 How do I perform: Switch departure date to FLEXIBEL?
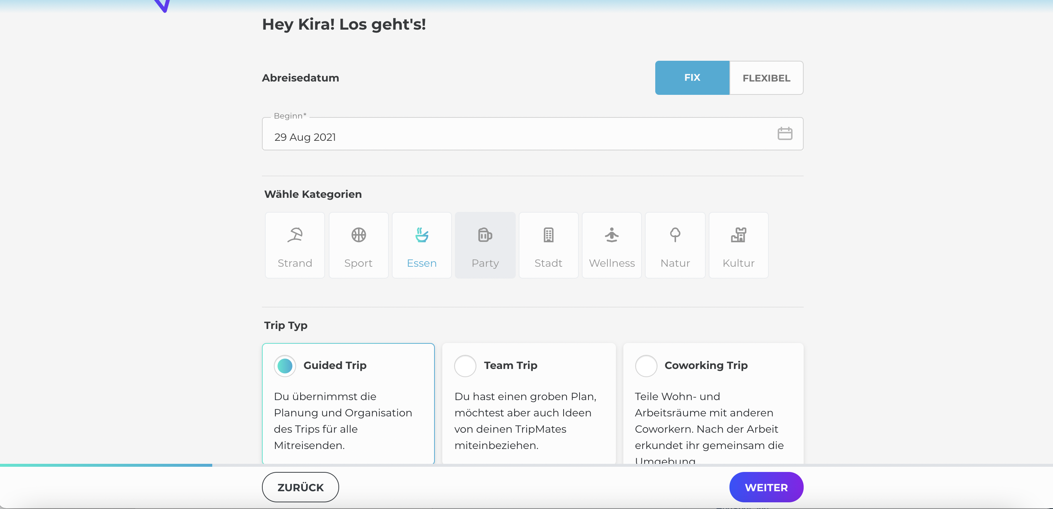(x=766, y=78)
